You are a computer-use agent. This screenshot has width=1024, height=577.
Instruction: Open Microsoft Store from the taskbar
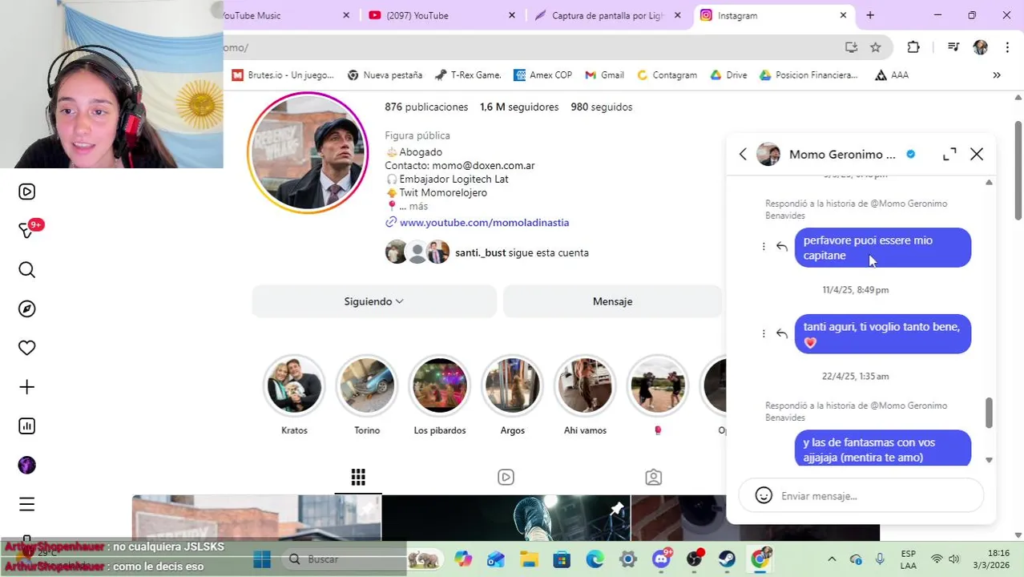click(562, 559)
